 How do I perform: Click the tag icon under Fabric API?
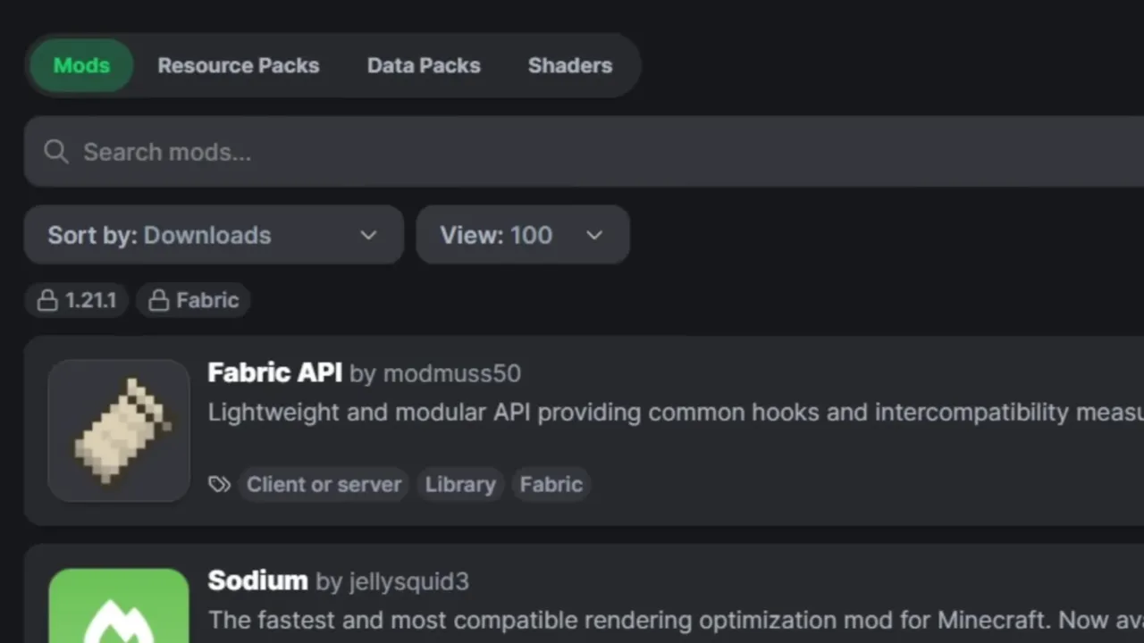(219, 484)
